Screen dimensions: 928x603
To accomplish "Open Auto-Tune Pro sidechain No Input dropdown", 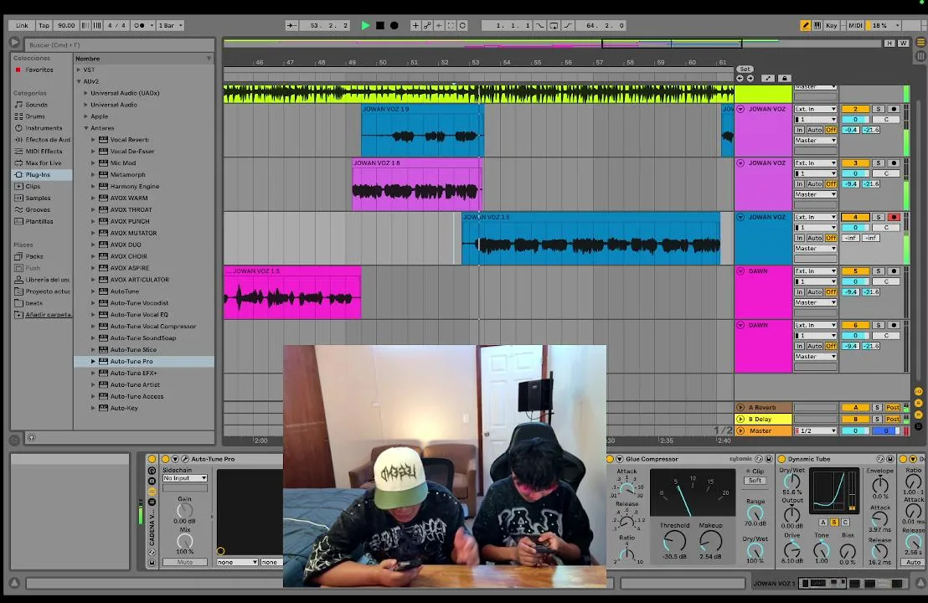I will tap(184, 478).
